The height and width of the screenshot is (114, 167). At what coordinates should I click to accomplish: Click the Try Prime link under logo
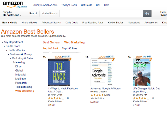coord(22,6)
